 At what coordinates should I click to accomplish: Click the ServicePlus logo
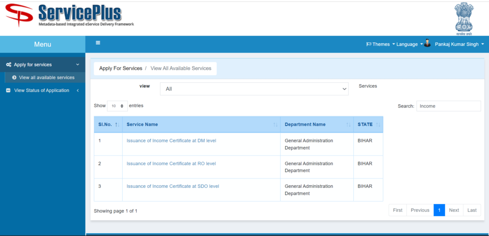pos(70,16)
